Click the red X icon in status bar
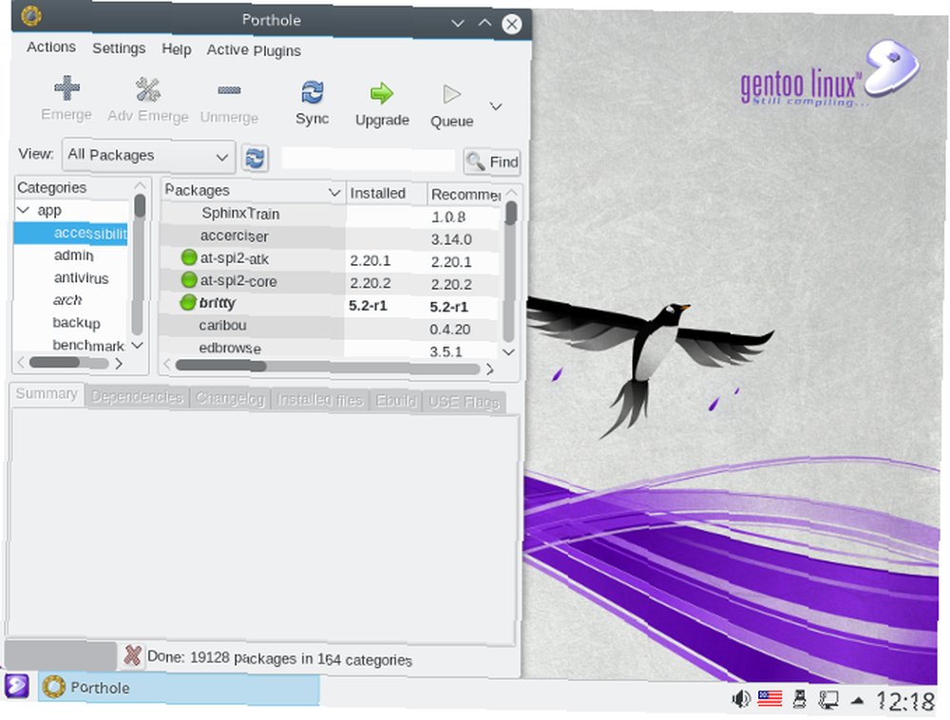 click(x=132, y=655)
